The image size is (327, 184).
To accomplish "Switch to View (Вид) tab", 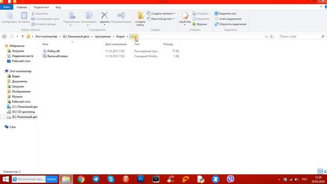I will pos(58,7).
